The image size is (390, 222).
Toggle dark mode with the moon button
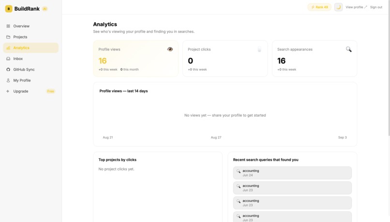pyautogui.click(x=338, y=7)
